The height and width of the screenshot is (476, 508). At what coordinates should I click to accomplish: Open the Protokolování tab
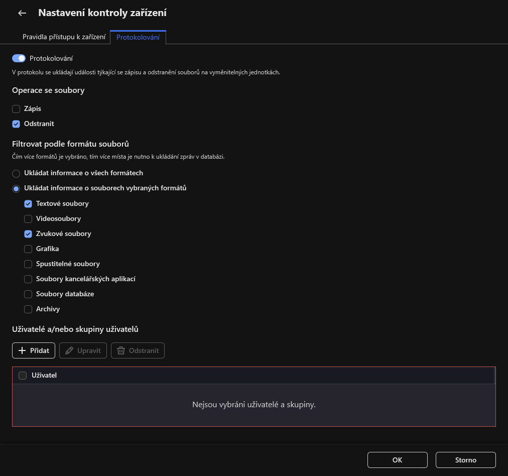tap(138, 37)
